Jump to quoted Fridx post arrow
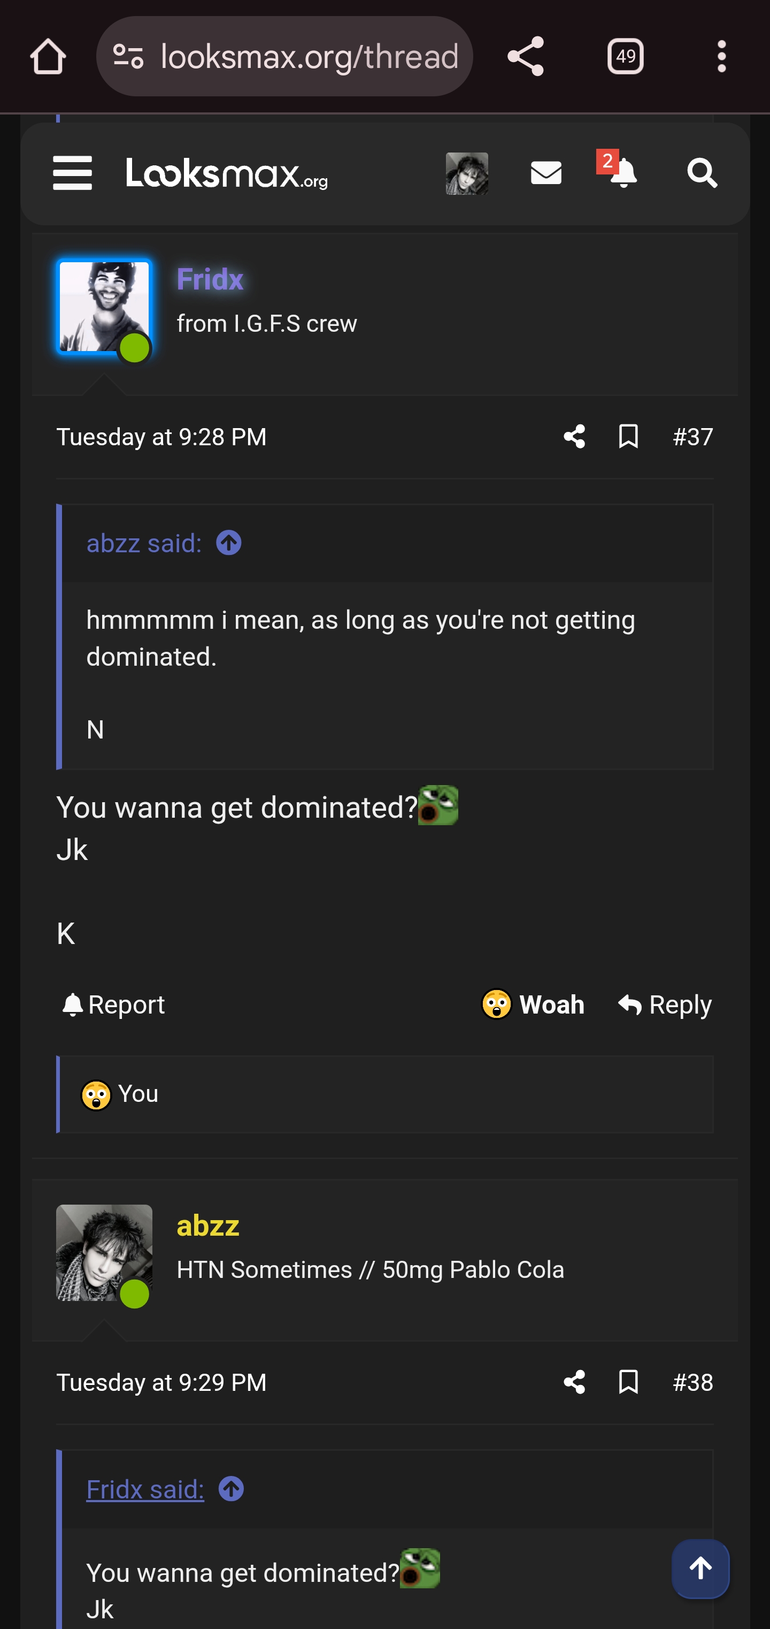Image resolution: width=770 pixels, height=1629 pixels. pyautogui.click(x=231, y=1489)
